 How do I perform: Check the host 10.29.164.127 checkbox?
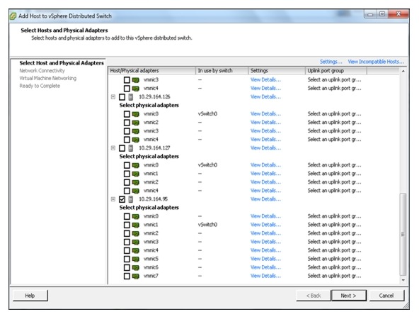122,148
